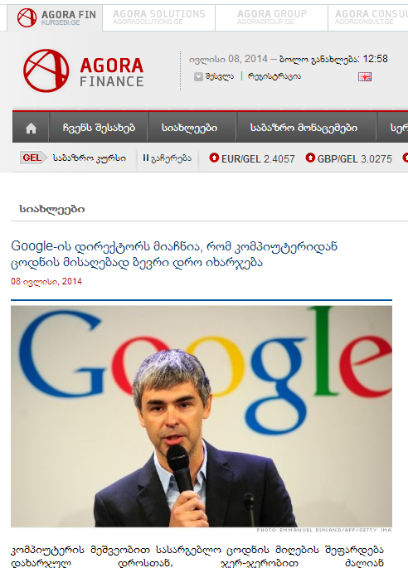This screenshot has height=568, width=408.
Task: Click the red arrow icon beside GBP/GEL
Action: [310, 158]
